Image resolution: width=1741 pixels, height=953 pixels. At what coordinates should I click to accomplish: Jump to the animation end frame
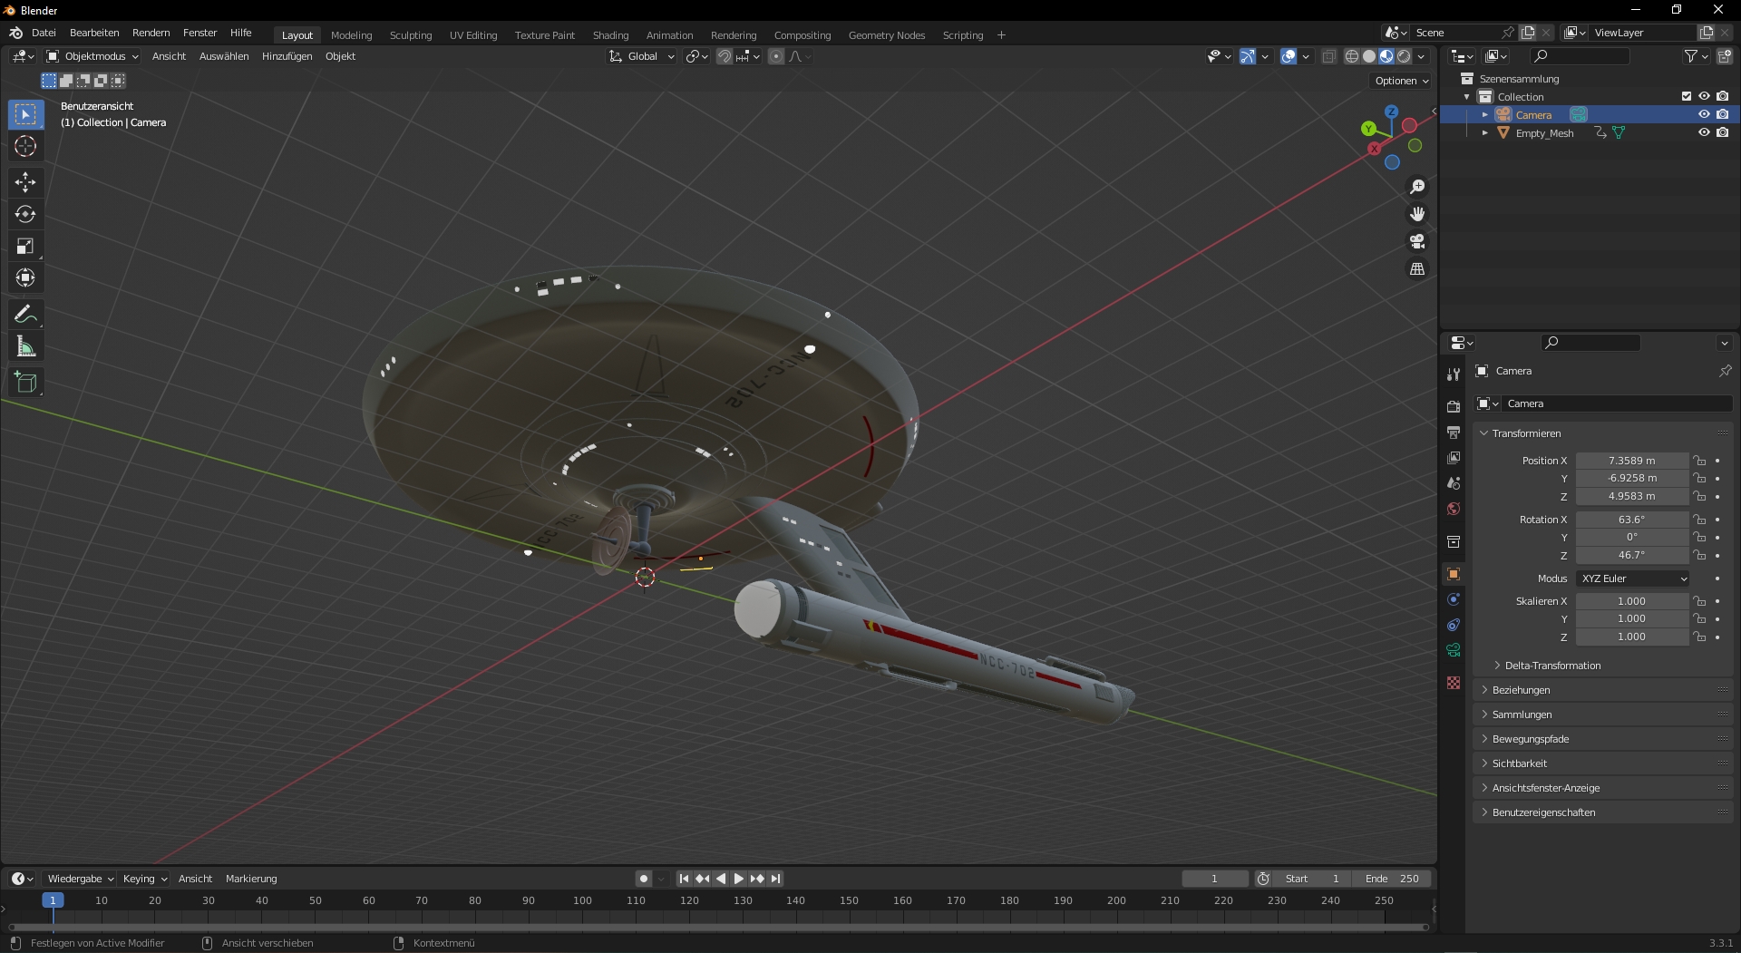[775, 879]
